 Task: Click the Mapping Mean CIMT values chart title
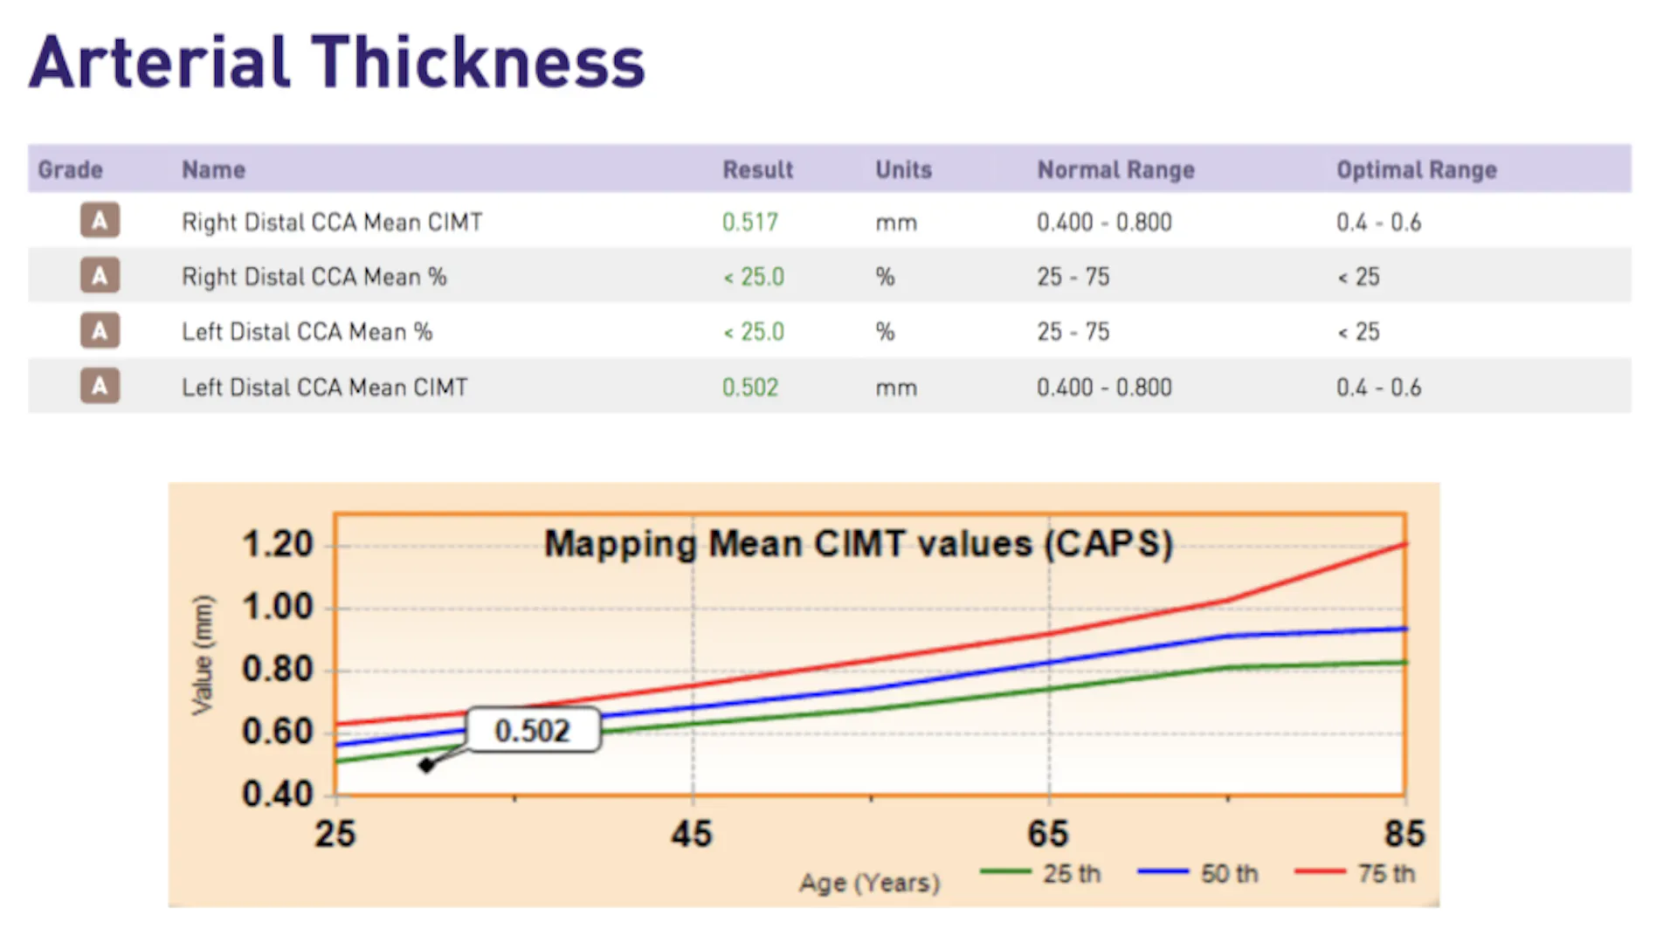(859, 544)
